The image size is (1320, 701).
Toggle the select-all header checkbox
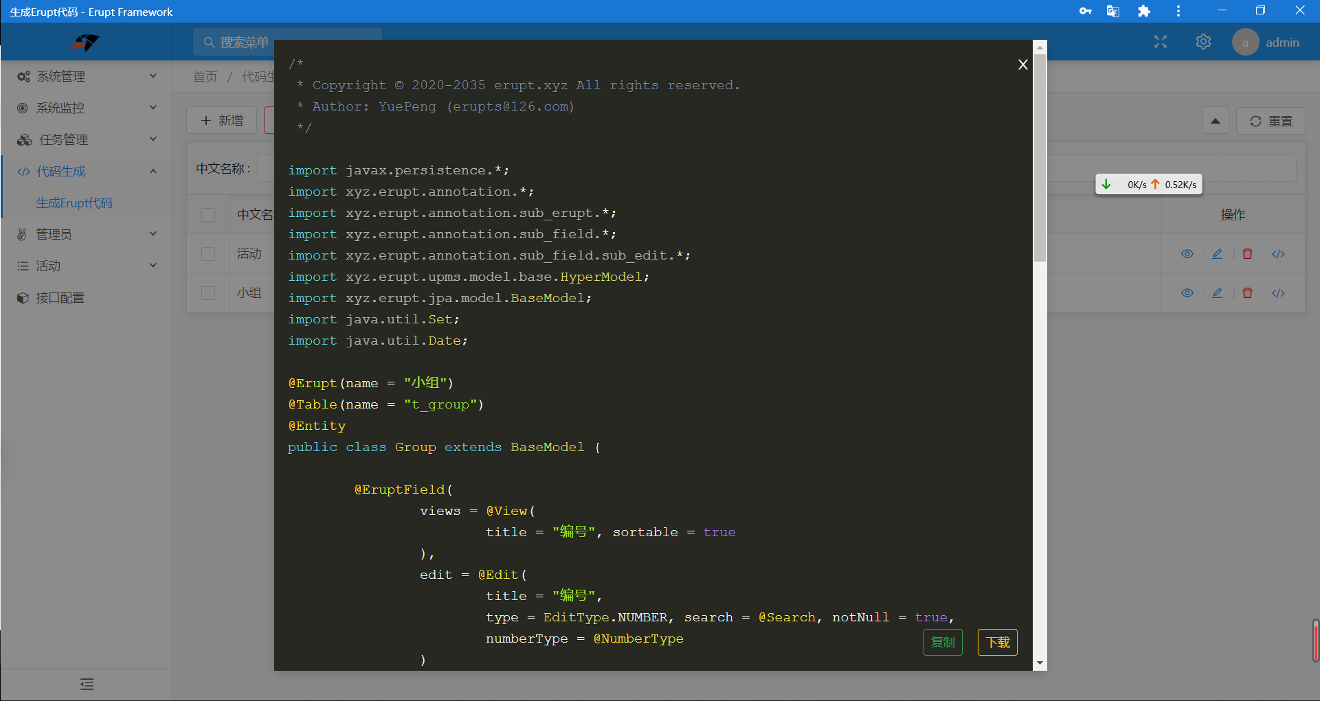208,215
